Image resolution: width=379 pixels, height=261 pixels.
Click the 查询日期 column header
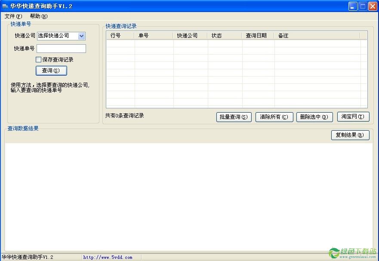pos(258,36)
